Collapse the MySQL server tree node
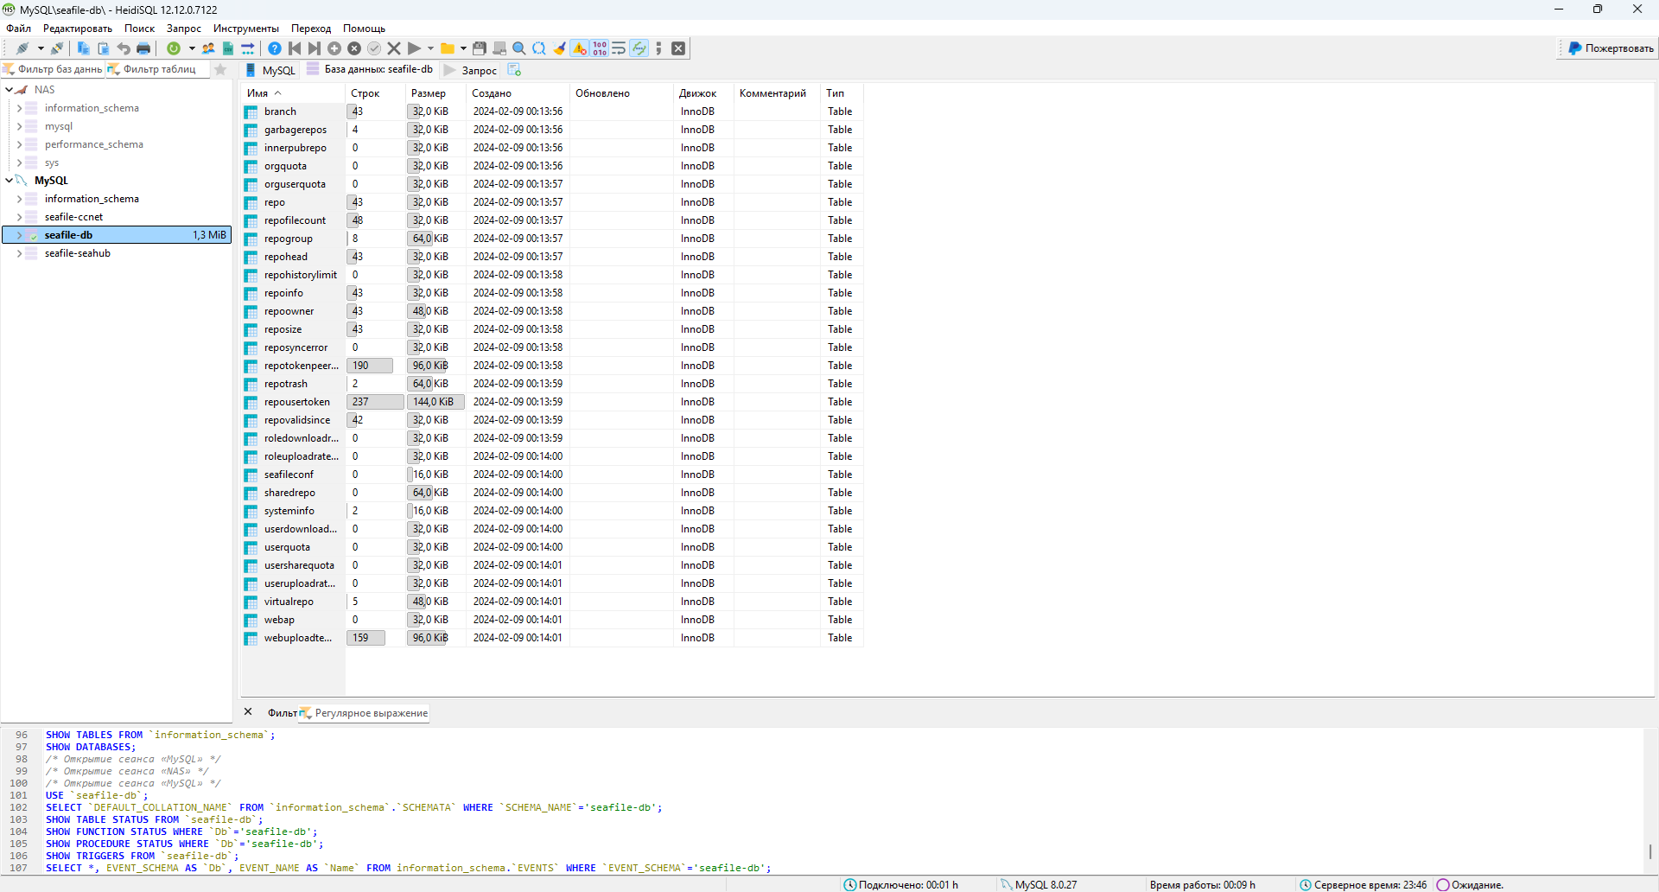This screenshot has width=1659, height=892. tap(9, 180)
